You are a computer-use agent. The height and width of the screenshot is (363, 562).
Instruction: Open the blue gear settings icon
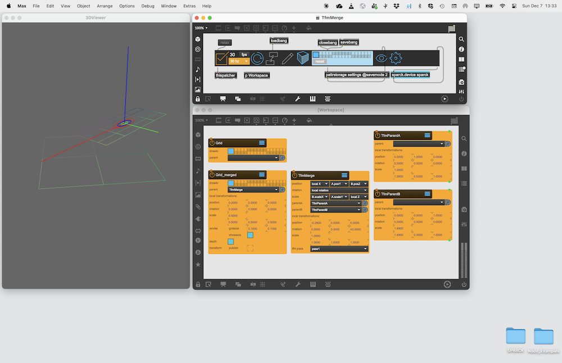[x=396, y=58]
